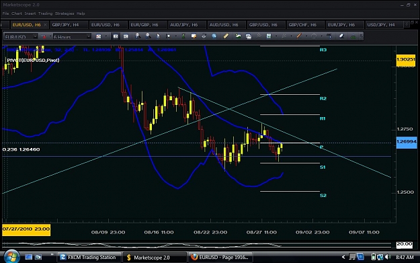
Task: Click the 0.236 1.26460 Fibonacci label
Action: pyautogui.click(x=21, y=149)
